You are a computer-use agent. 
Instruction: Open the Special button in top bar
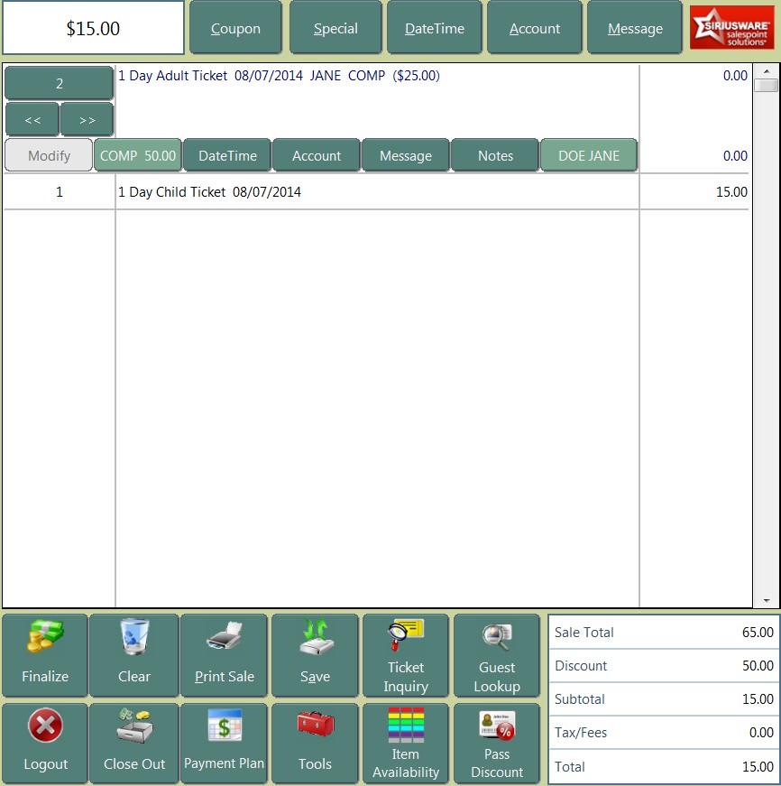pyautogui.click(x=335, y=28)
